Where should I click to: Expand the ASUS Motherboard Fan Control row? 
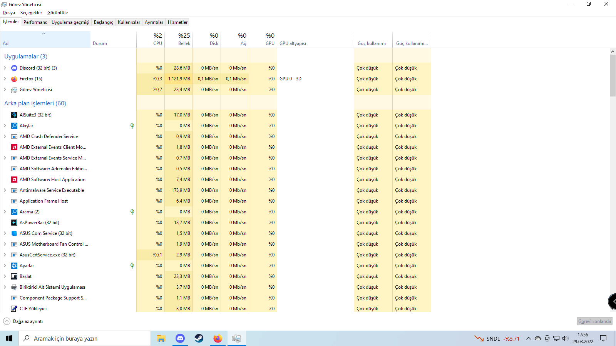pos(5,244)
